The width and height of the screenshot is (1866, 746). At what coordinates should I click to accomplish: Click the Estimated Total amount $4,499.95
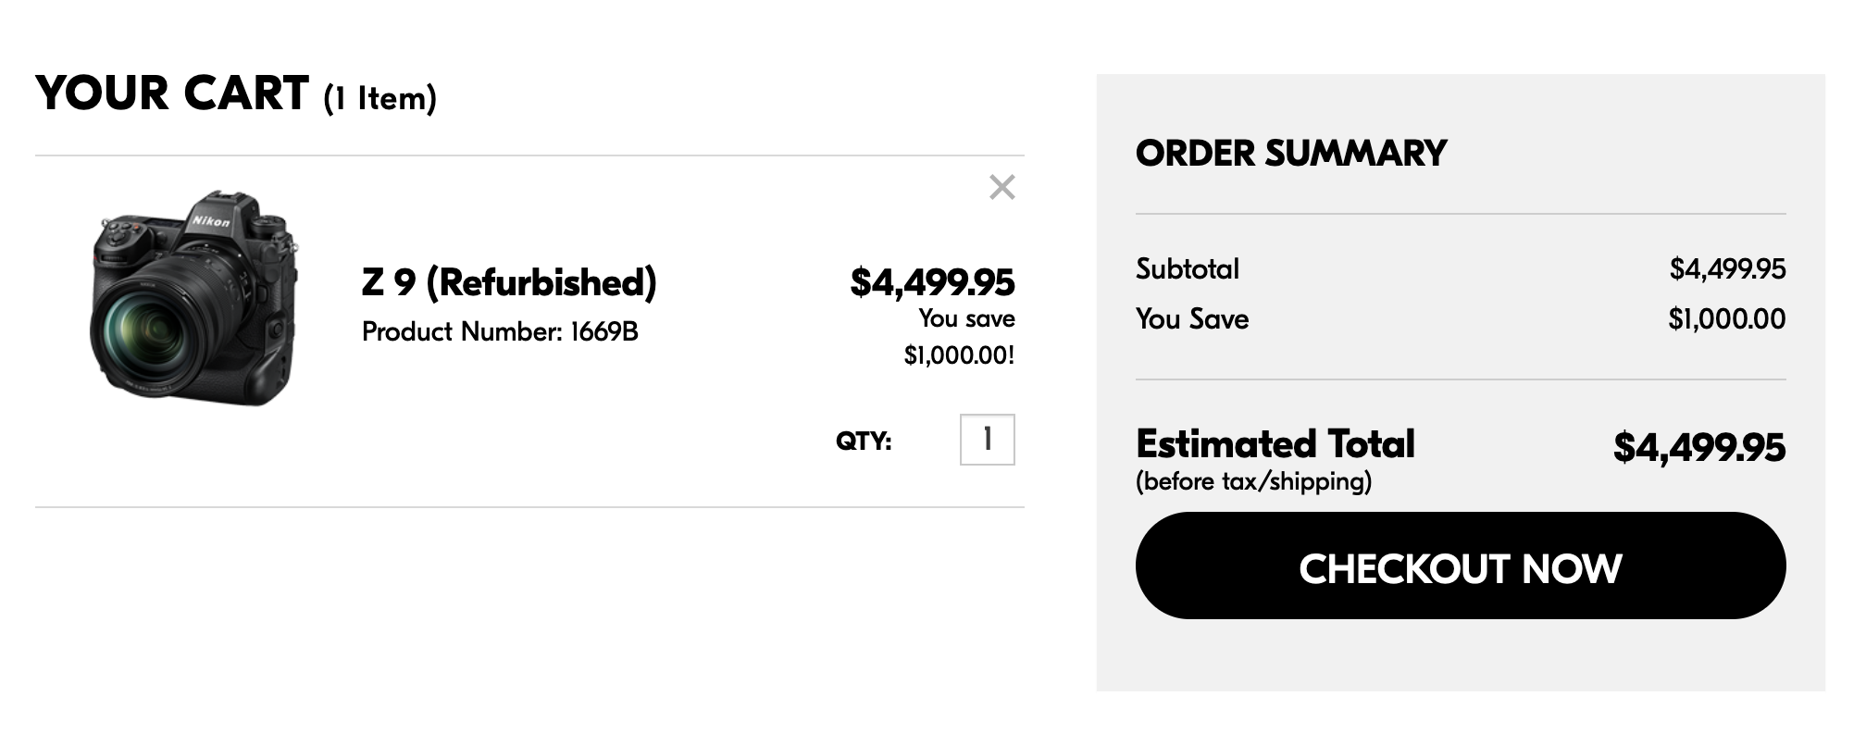pos(1698,447)
